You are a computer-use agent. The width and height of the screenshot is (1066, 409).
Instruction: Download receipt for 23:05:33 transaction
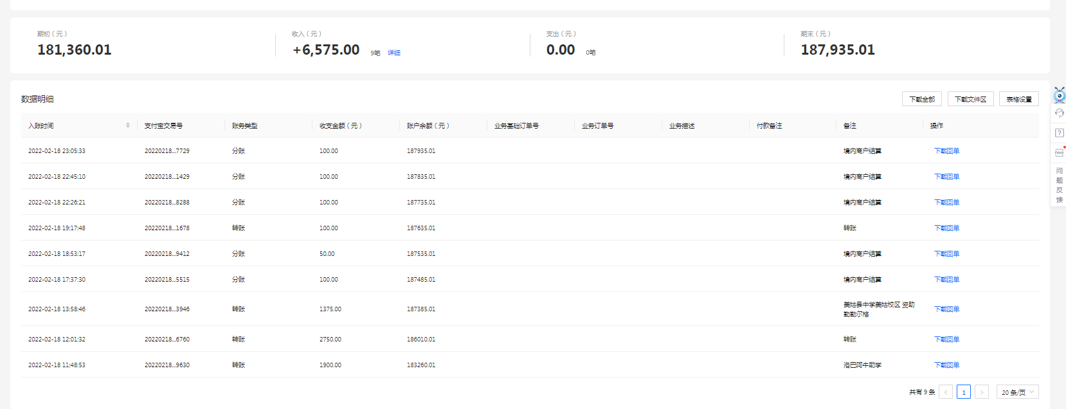(946, 151)
